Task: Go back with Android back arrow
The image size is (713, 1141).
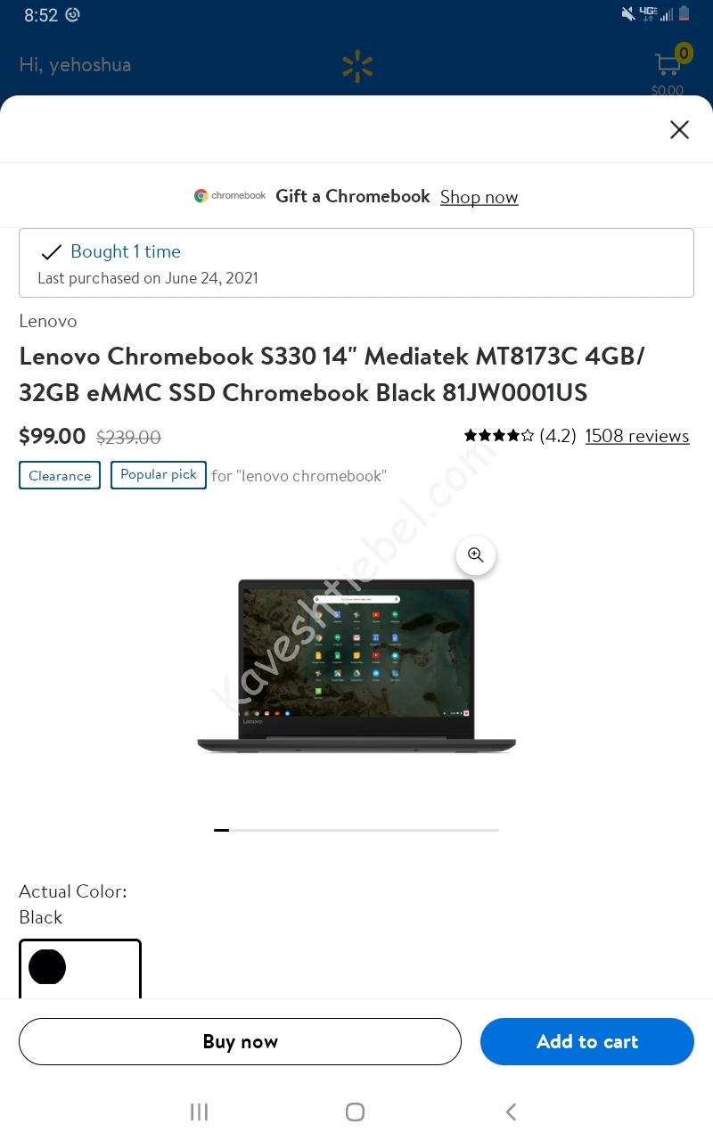Action: pos(511,1112)
